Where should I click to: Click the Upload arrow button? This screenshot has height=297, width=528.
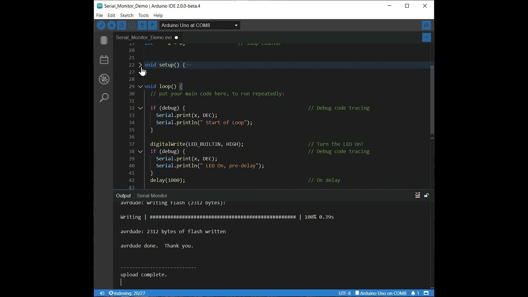tap(111, 25)
